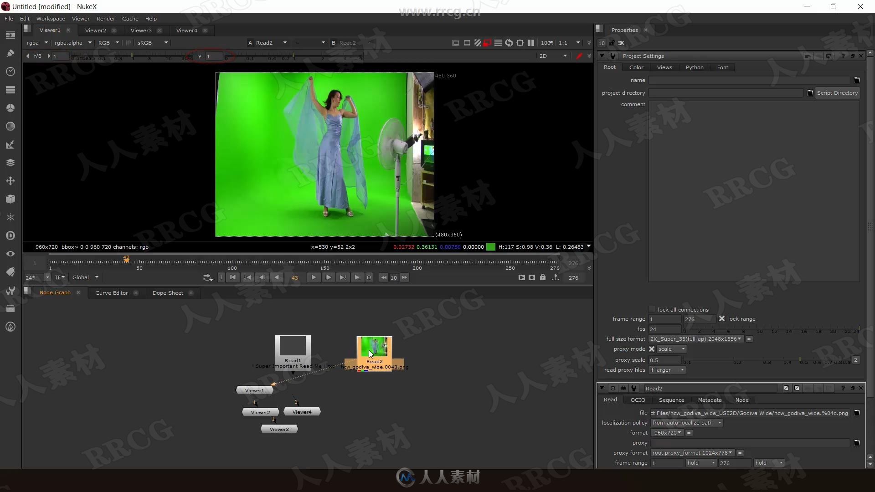
Task: Open the Color nodes toolbar menu
Action: click(x=10, y=108)
